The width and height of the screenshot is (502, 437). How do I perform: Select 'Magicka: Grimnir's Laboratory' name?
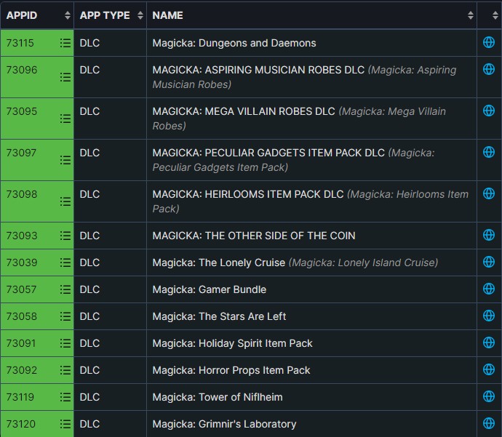224,424
